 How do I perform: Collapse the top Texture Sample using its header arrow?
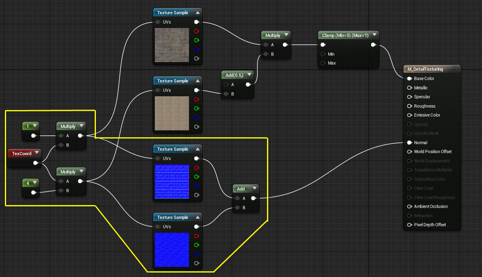pos(198,12)
